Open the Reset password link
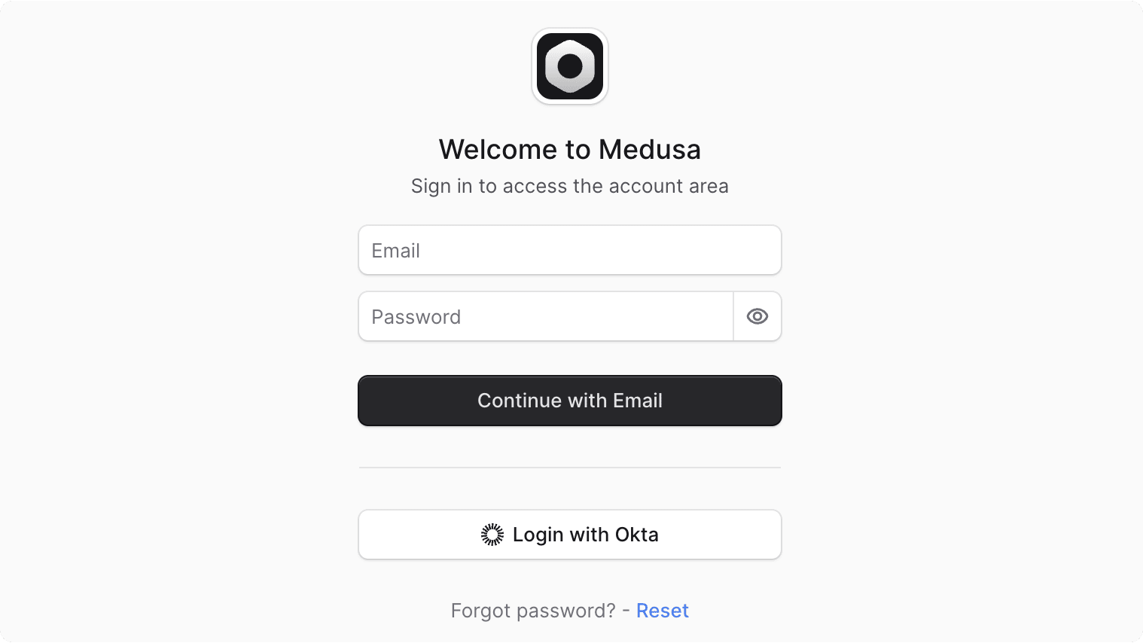The image size is (1143, 643). (x=663, y=610)
